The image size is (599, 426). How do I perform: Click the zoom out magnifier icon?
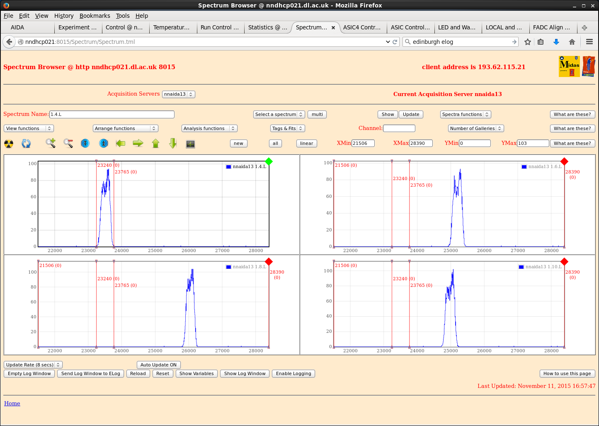pyautogui.click(x=68, y=143)
